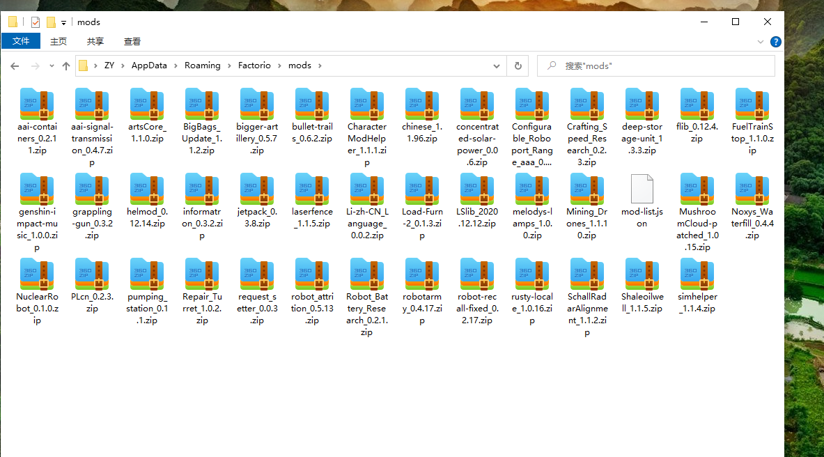Select the genshin-impact-music_1.0.0.zip icon

click(x=37, y=189)
